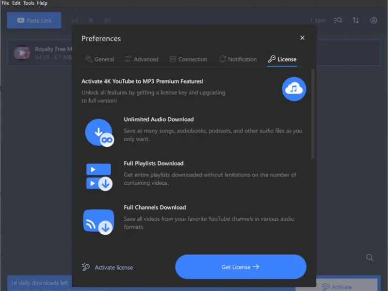
Task: Click the Activate license link
Action: 107,267
